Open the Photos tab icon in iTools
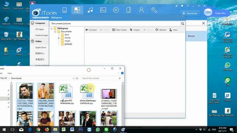Image resolution: width=237 pixels, height=133 pixels. click(103, 10)
